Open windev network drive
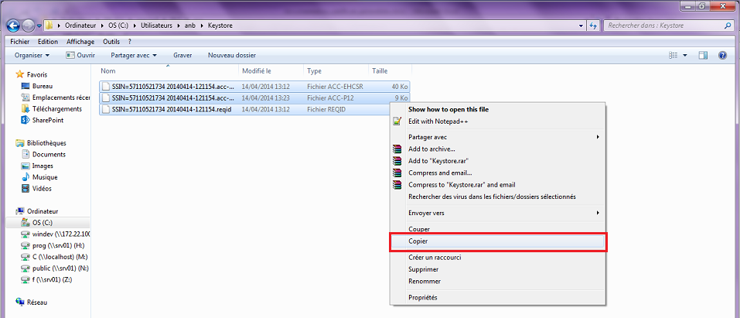 coord(56,234)
